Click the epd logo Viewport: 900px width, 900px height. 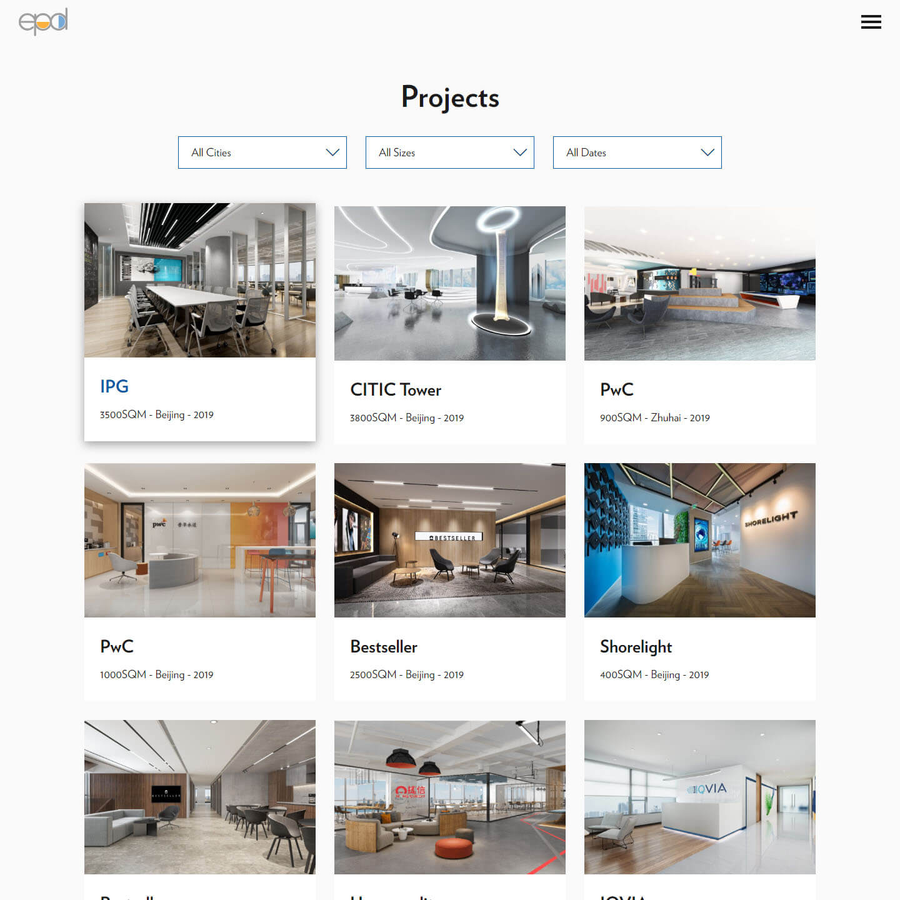point(42,21)
